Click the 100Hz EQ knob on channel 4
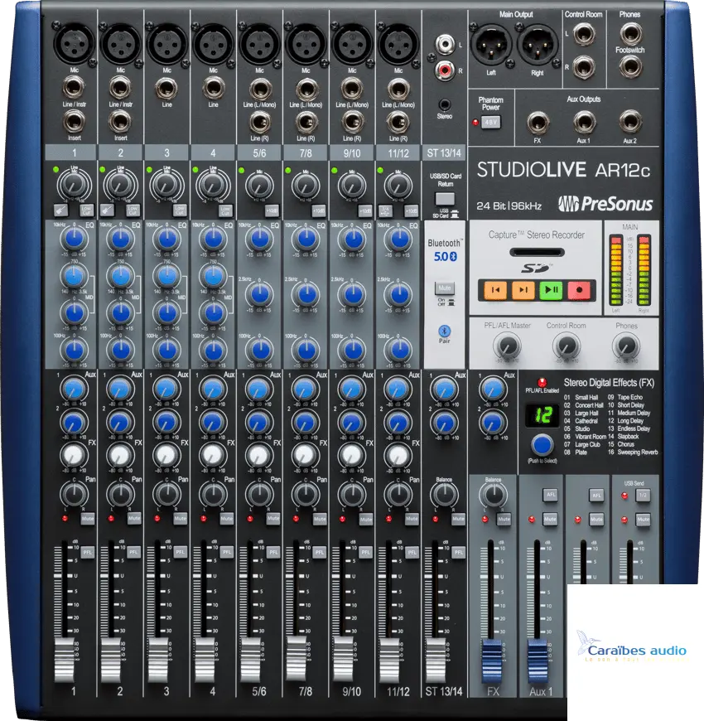 pos(213,350)
